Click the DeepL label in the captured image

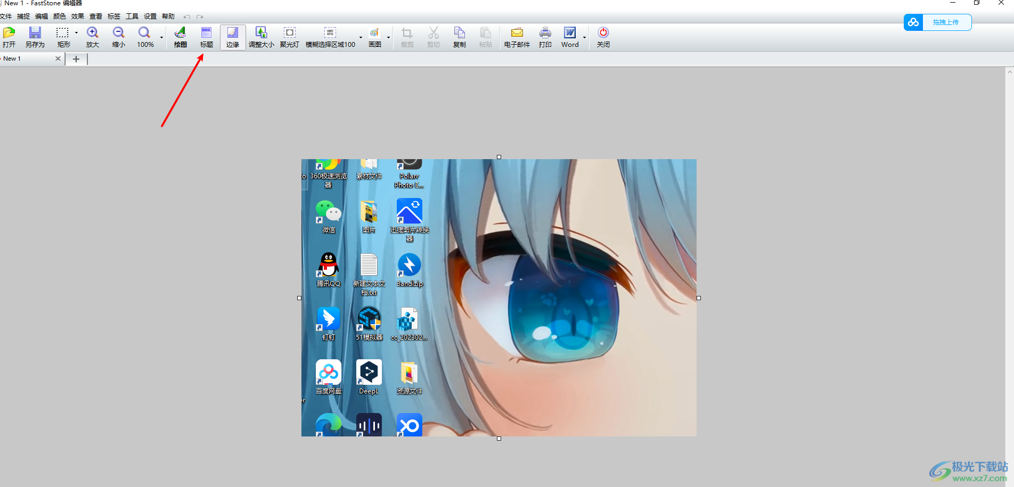(369, 391)
